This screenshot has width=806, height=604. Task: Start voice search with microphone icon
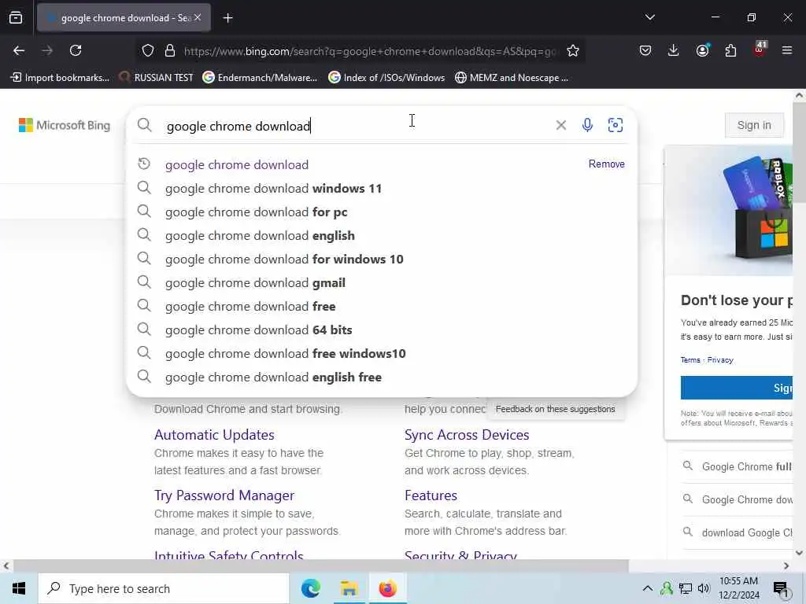(587, 125)
